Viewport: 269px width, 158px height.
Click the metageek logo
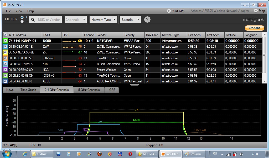[x=253, y=20]
